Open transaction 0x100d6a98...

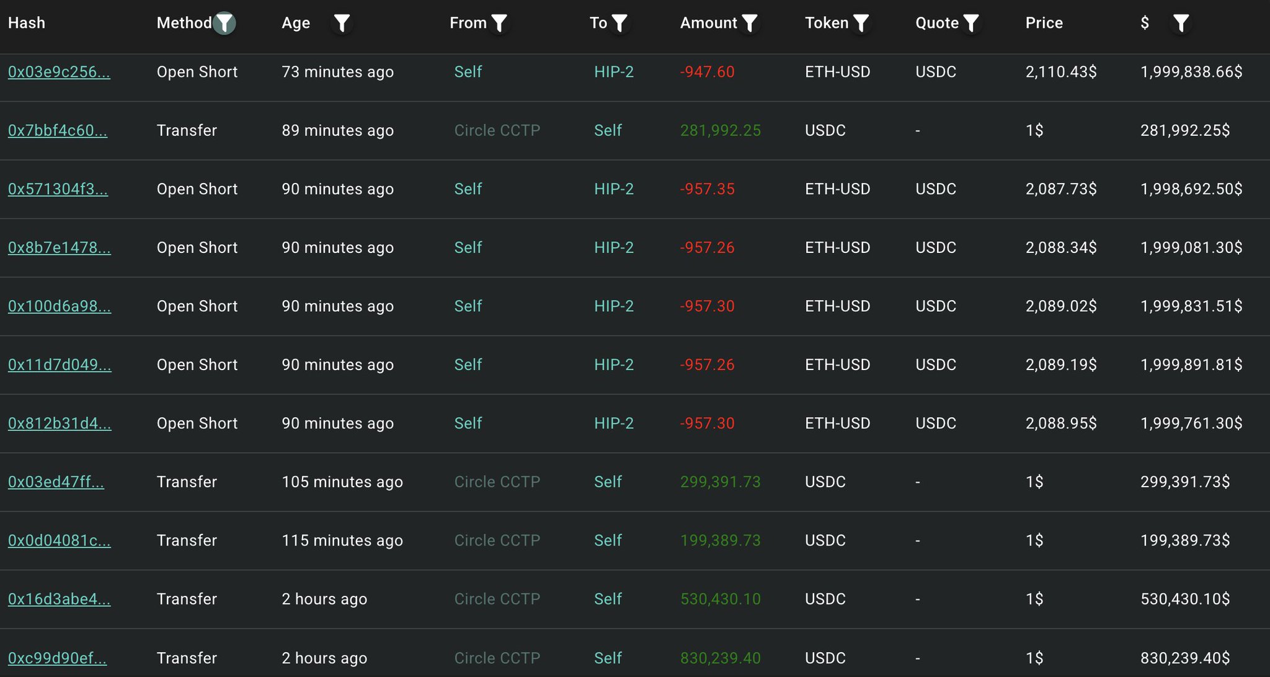coord(59,306)
